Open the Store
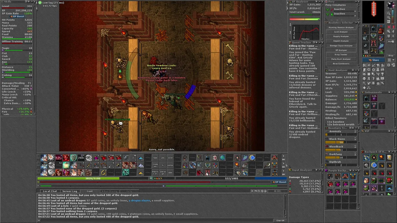Screen dimensions: 397x223 [373, 60]
